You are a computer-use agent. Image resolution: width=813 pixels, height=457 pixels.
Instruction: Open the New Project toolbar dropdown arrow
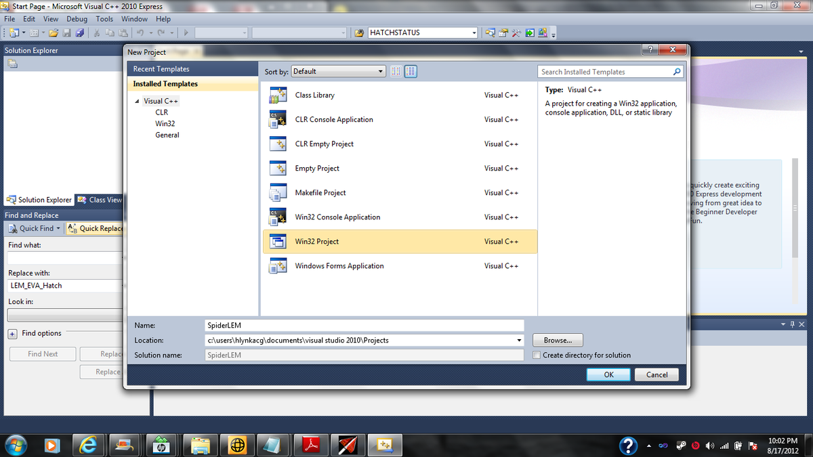(x=24, y=32)
